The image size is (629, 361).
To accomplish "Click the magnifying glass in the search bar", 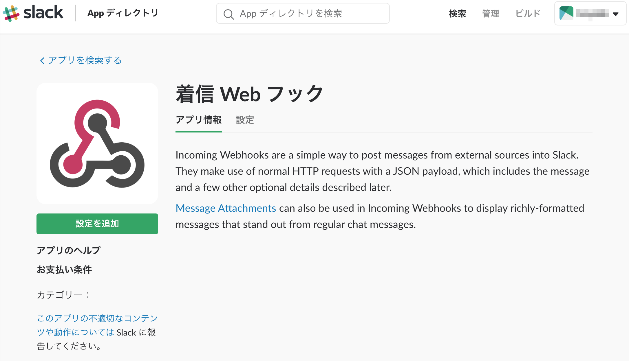I will click(229, 13).
